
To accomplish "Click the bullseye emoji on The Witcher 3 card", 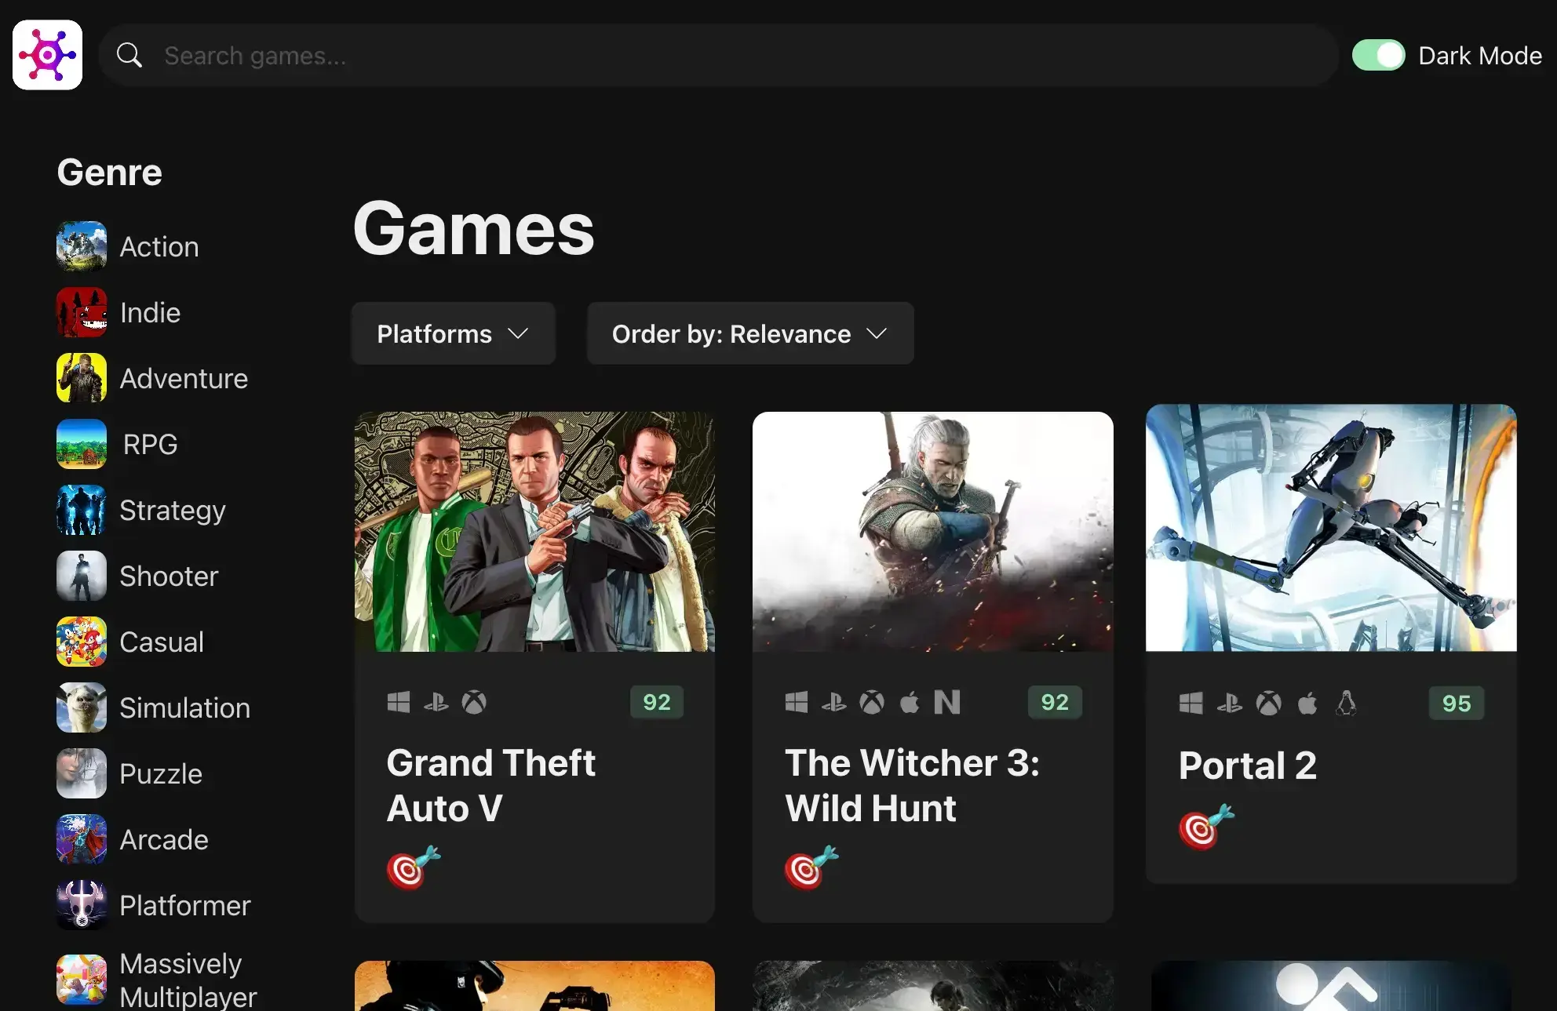I will point(811,867).
